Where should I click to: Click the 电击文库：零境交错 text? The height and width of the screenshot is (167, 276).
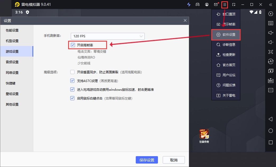[x=92, y=52]
